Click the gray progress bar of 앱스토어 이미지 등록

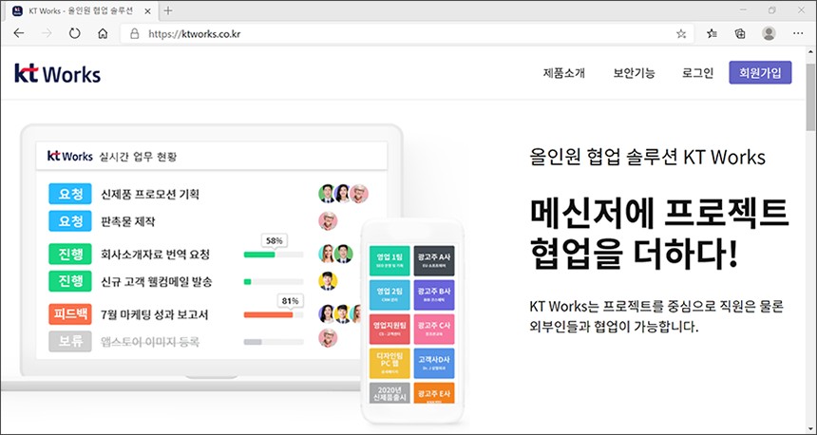(274, 342)
